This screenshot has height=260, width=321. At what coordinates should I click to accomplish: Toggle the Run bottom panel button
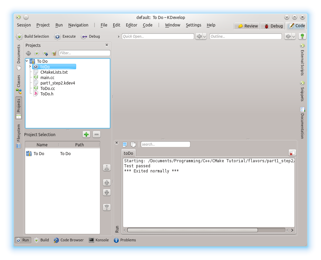tap(23, 240)
